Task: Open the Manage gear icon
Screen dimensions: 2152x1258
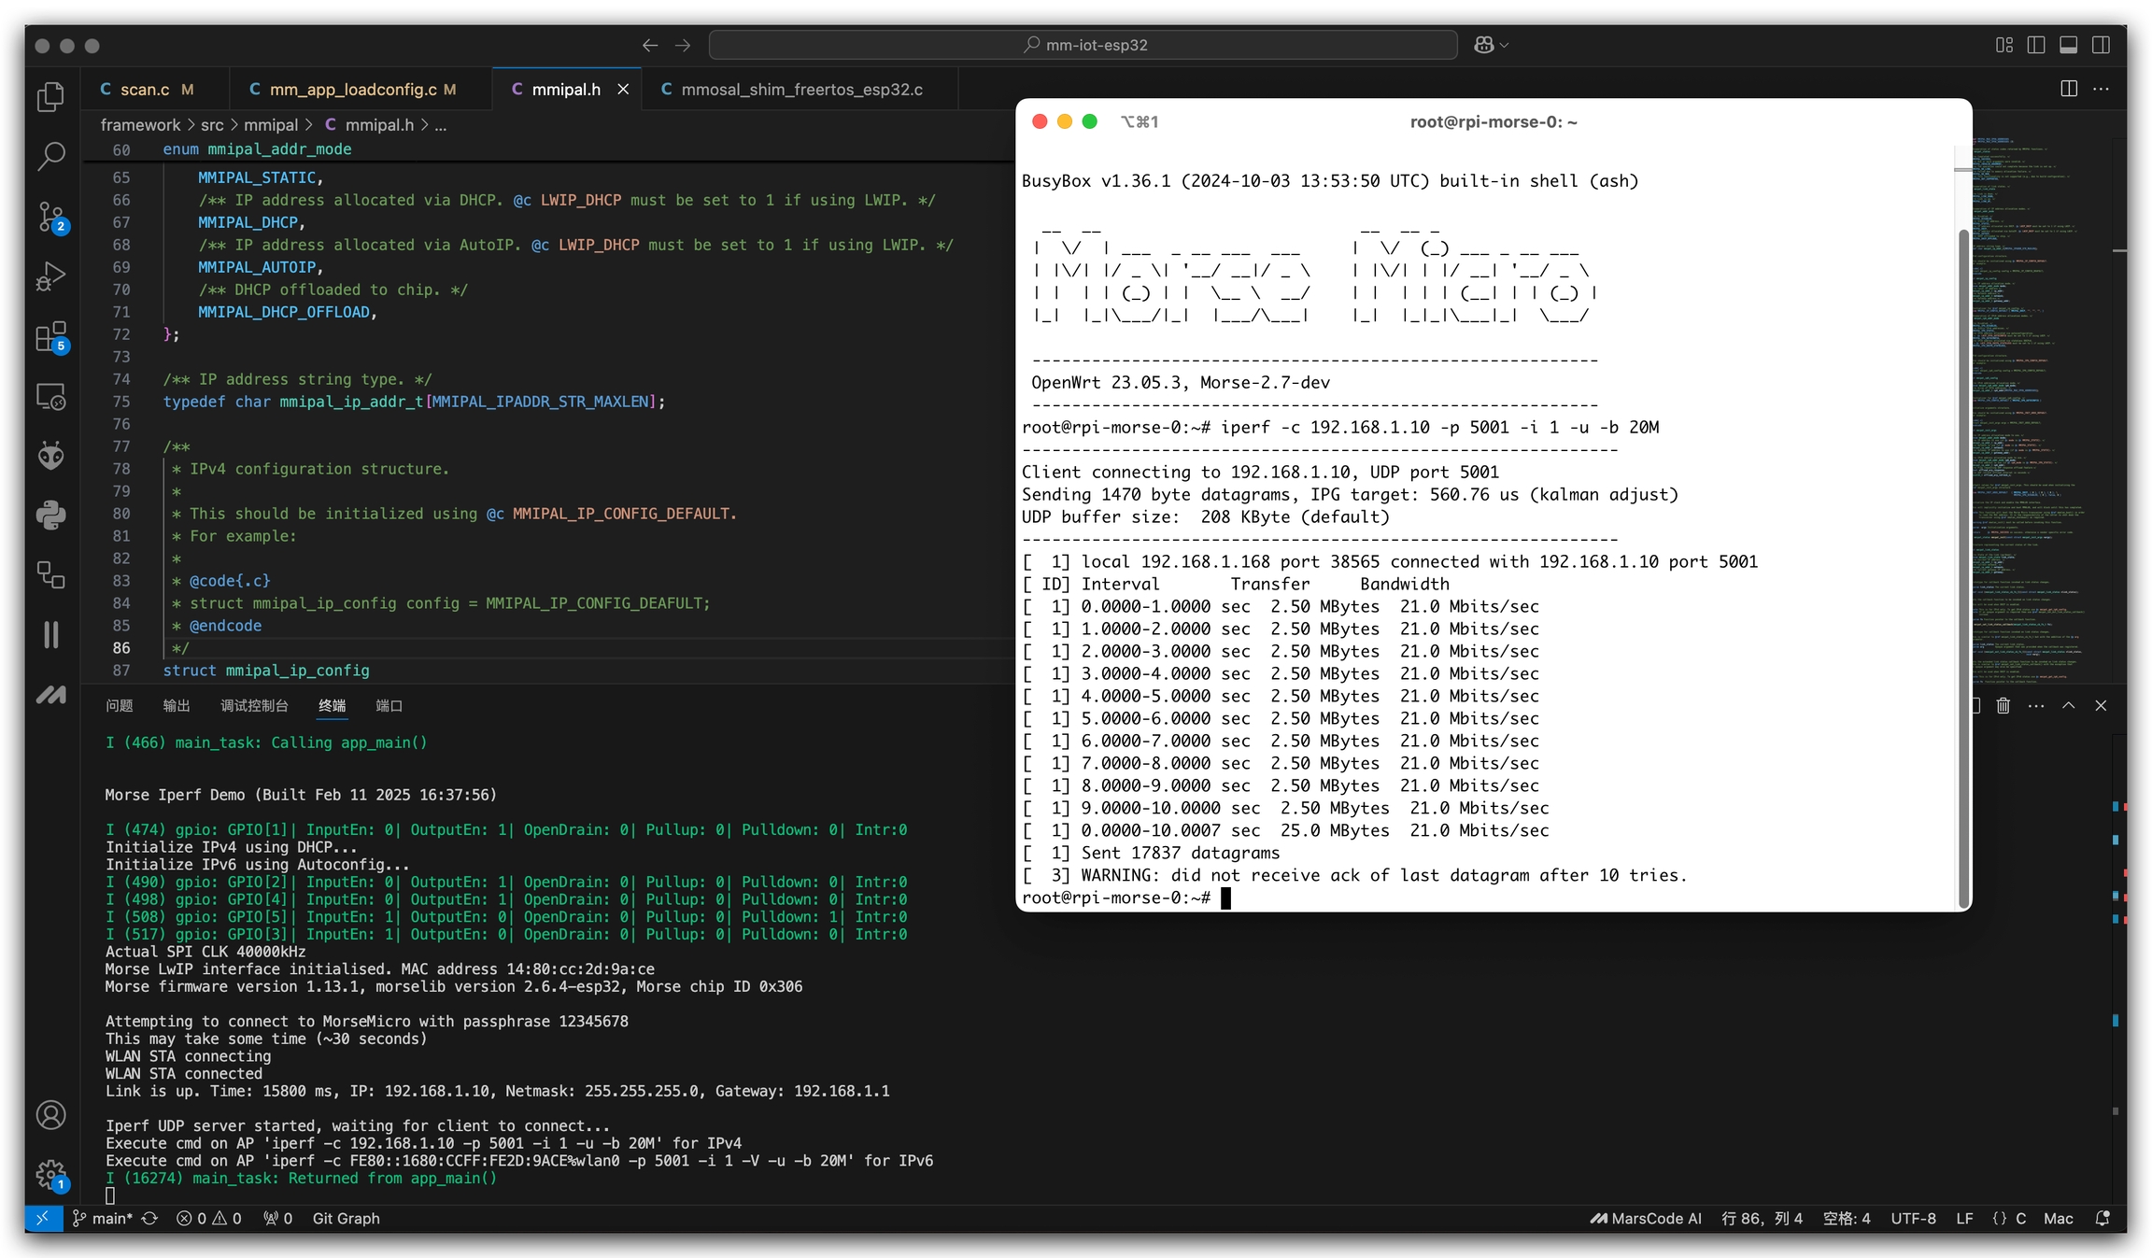Action: point(50,1174)
